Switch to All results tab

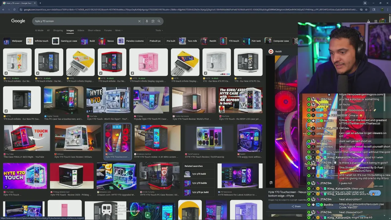48,30
